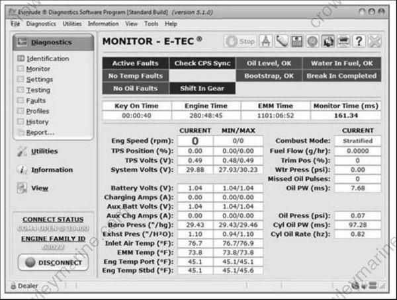The width and height of the screenshot is (397, 300).
Task: Click the printer icon in toolbar
Action: [x=343, y=41]
